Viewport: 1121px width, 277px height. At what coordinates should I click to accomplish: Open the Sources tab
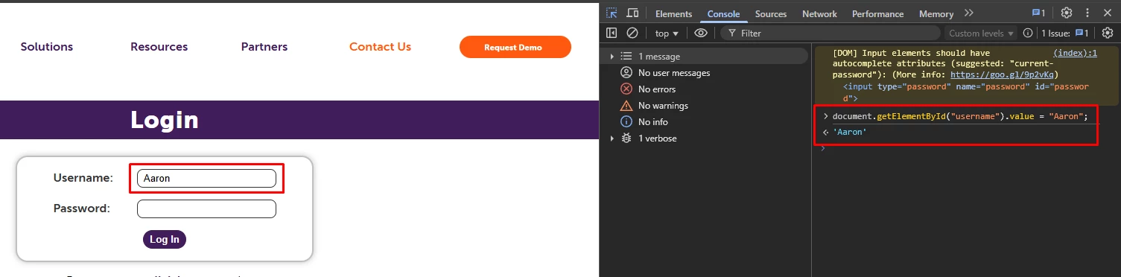click(771, 14)
